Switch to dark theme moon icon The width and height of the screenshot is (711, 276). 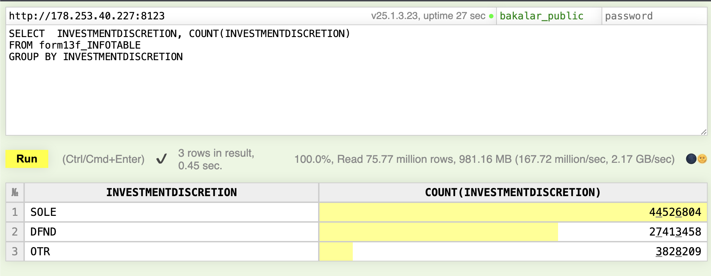(x=691, y=159)
